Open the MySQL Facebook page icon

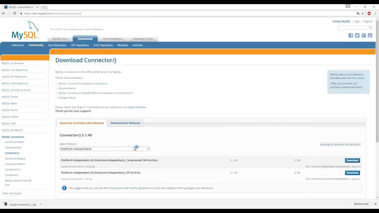(351, 35)
